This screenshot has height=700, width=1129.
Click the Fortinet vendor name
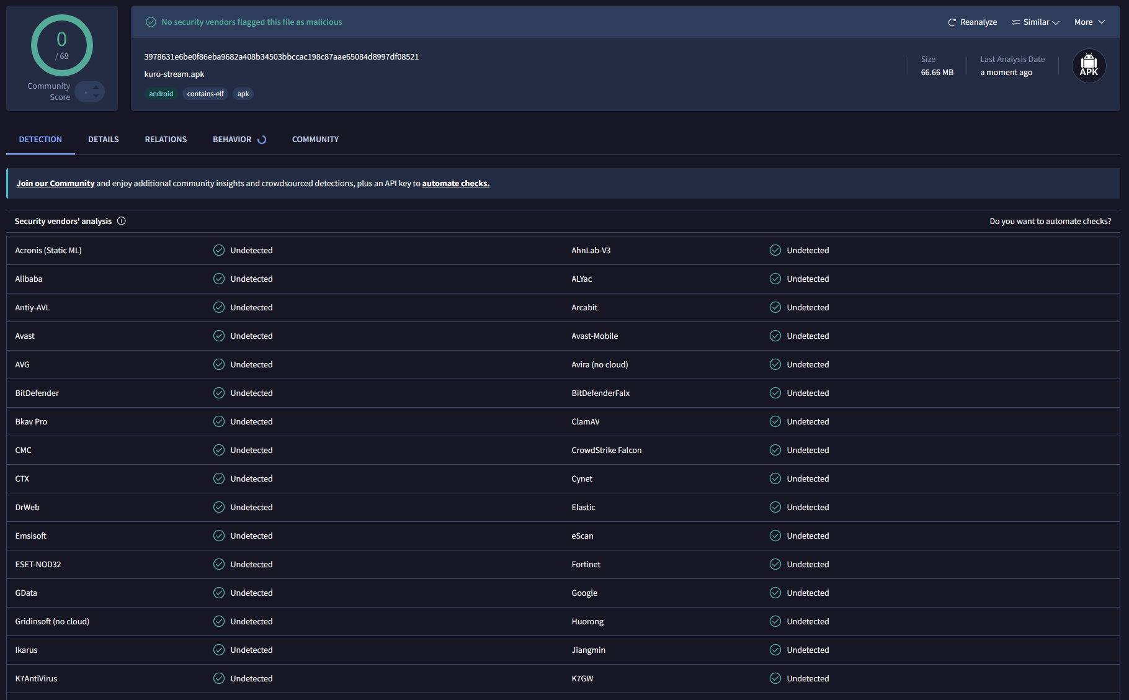coord(586,564)
